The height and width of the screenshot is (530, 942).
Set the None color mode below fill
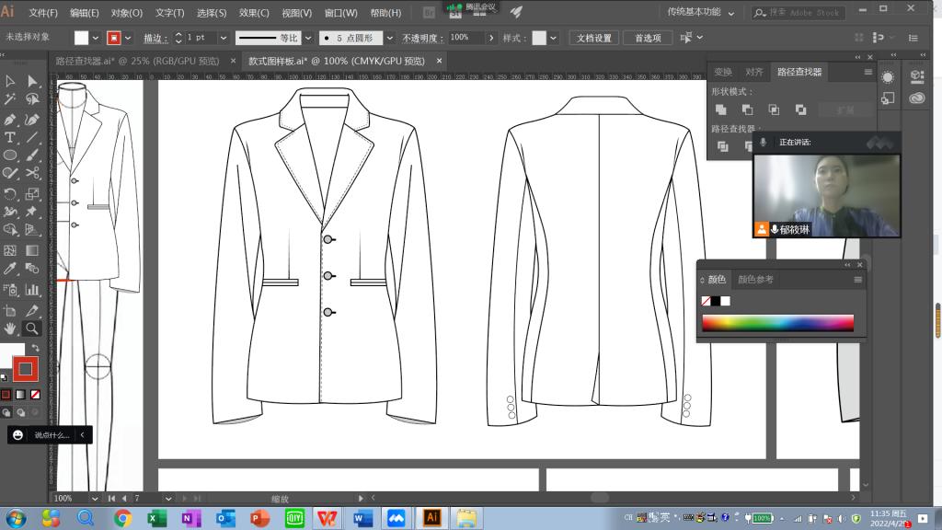pyautogui.click(x=35, y=395)
